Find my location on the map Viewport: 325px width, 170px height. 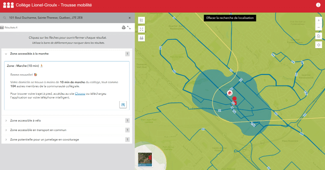[318, 45]
